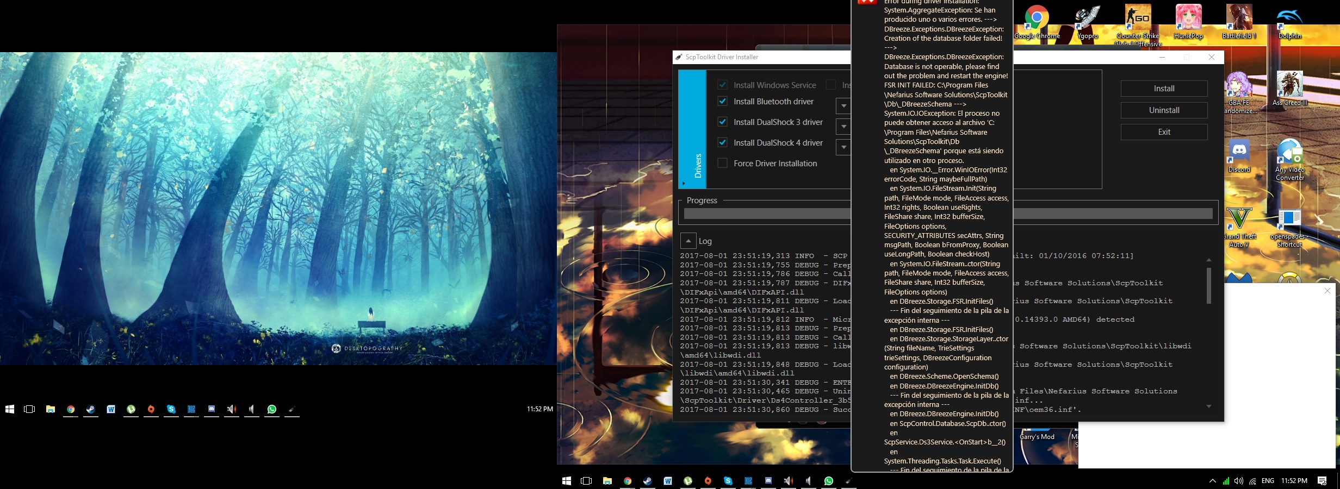Open the Action Center notifications icon
The width and height of the screenshot is (1340, 489).
coord(1322,481)
